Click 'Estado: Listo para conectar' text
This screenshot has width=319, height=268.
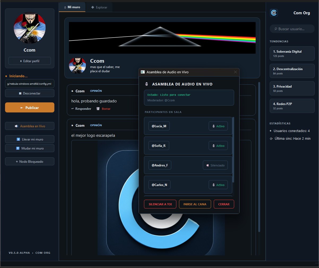point(169,95)
